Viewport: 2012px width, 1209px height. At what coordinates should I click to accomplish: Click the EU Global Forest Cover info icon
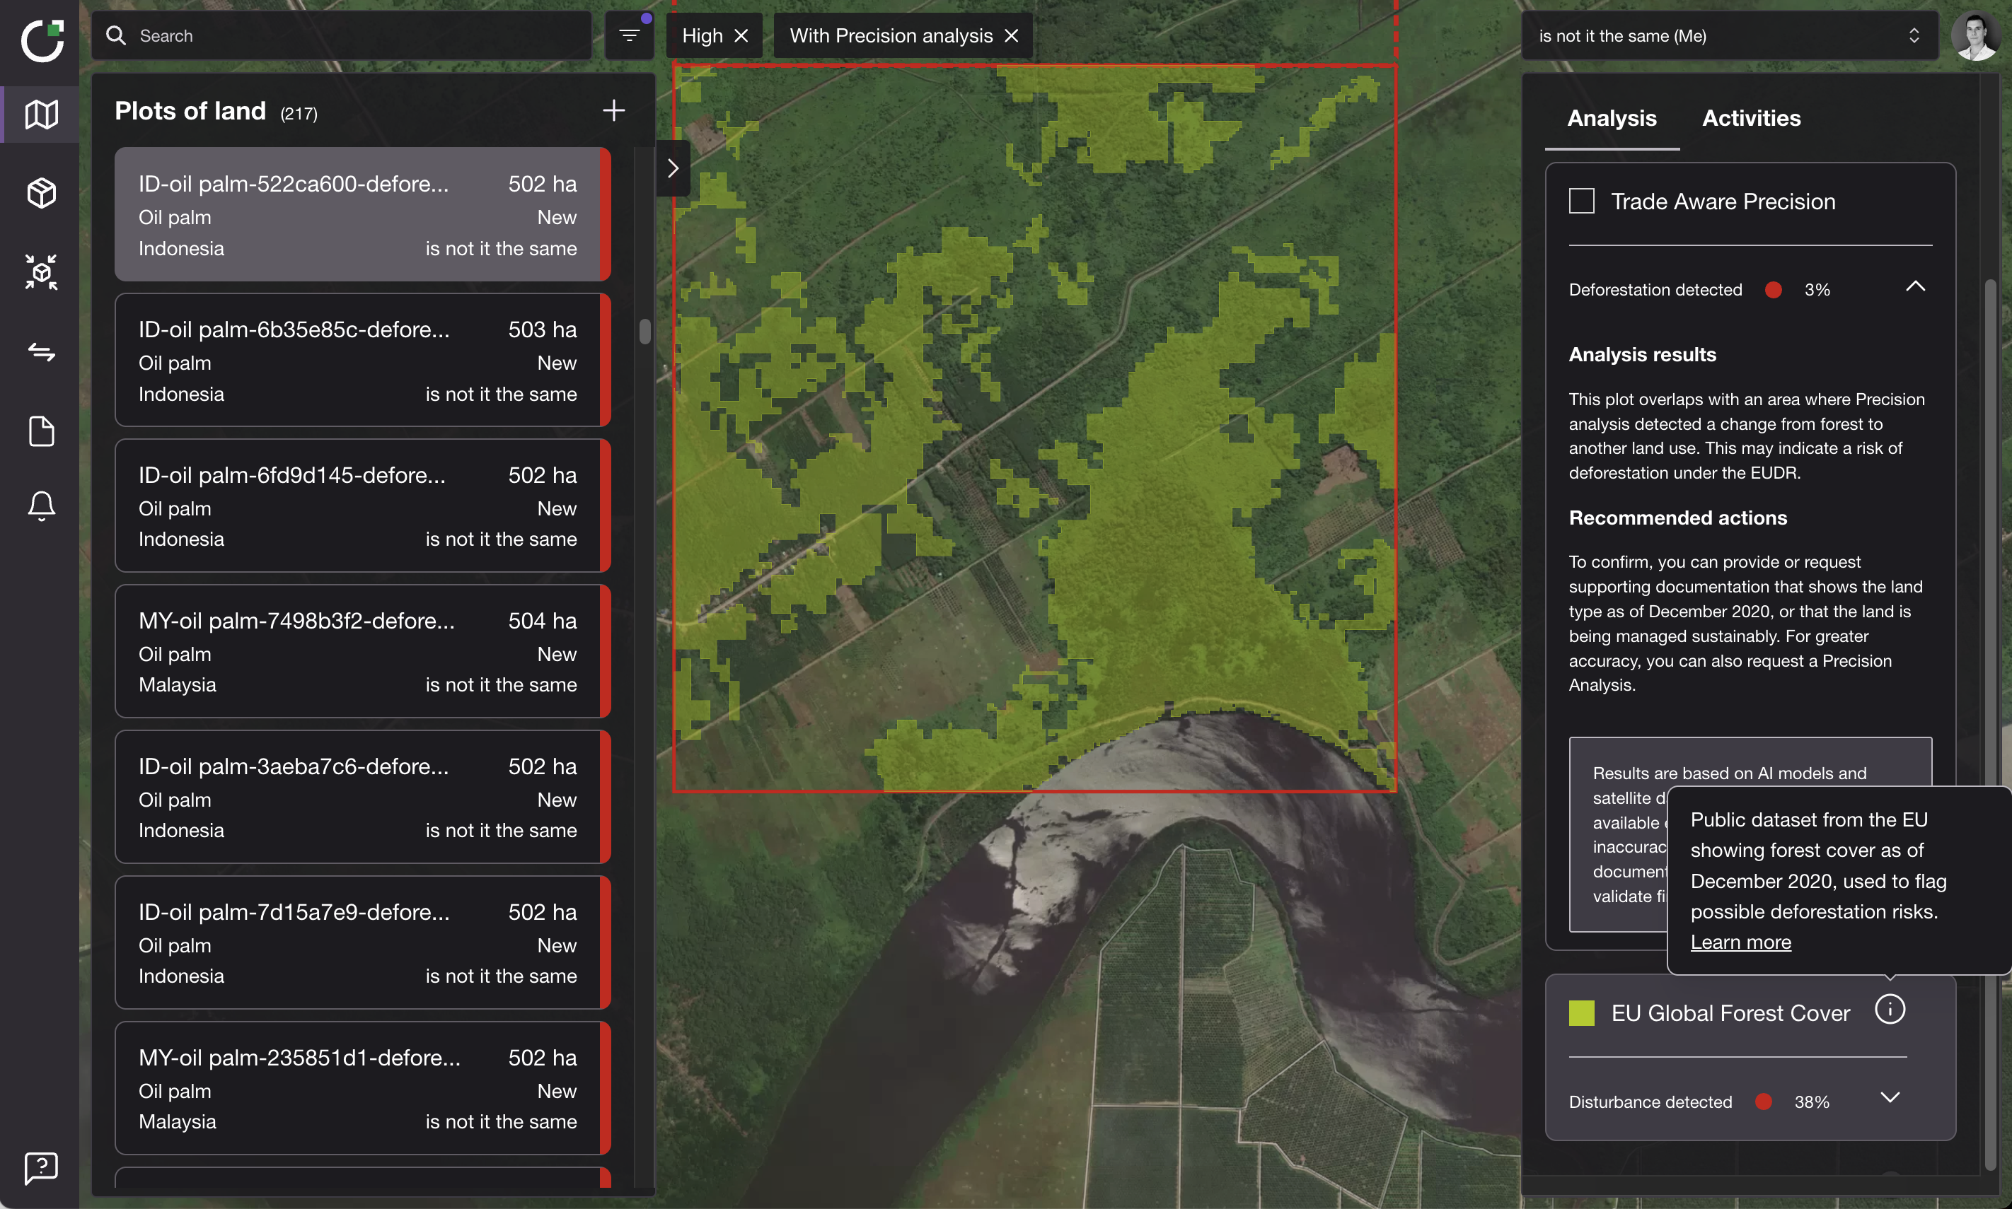click(x=1889, y=1010)
